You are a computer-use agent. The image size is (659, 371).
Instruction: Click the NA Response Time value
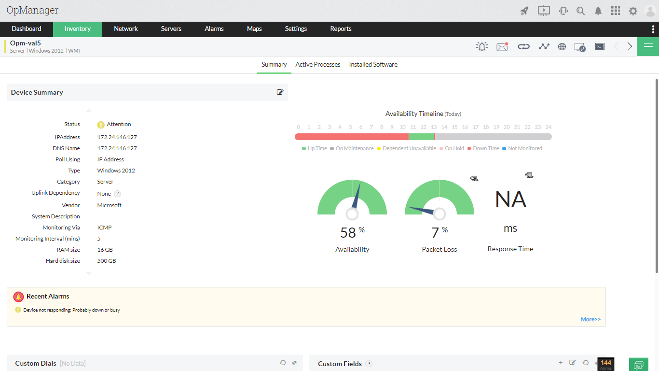pyautogui.click(x=510, y=199)
